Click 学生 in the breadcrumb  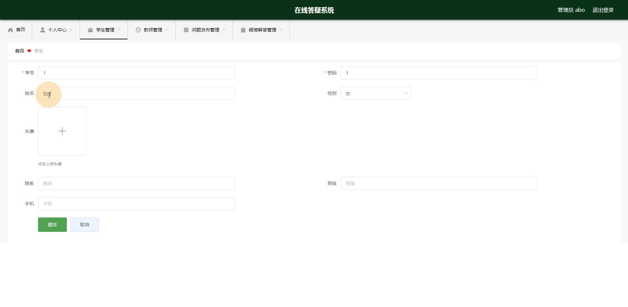pos(39,51)
